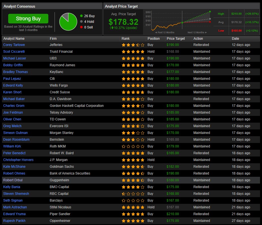Open analyst Greg Melich profile
This screenshot has height=225, width=262.
12,126
